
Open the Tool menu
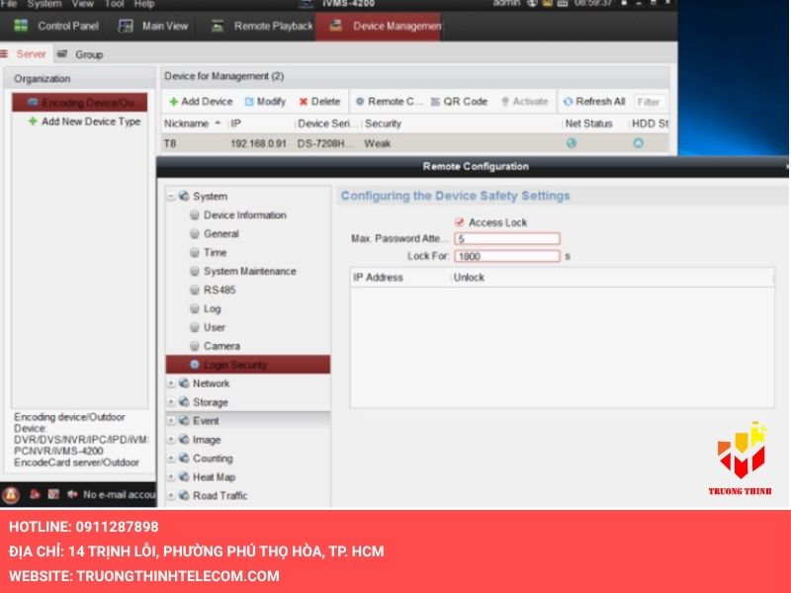114,4
